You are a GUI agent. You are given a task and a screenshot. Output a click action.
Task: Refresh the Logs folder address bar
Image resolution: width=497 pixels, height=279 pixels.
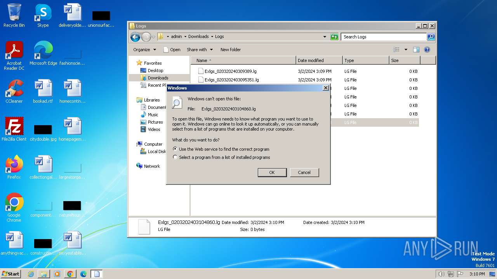point(334,37)
